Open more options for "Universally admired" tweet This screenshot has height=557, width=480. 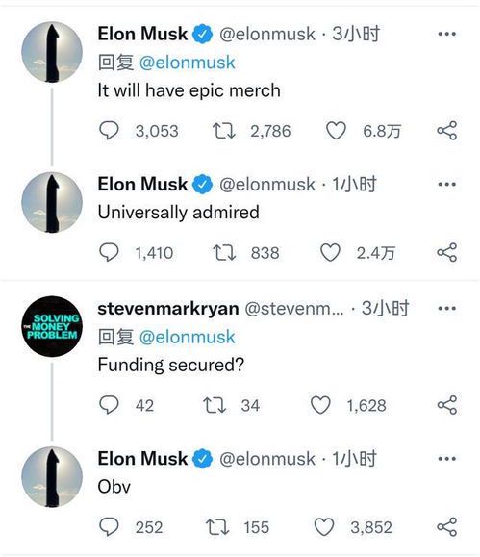[x=447, y=185]
